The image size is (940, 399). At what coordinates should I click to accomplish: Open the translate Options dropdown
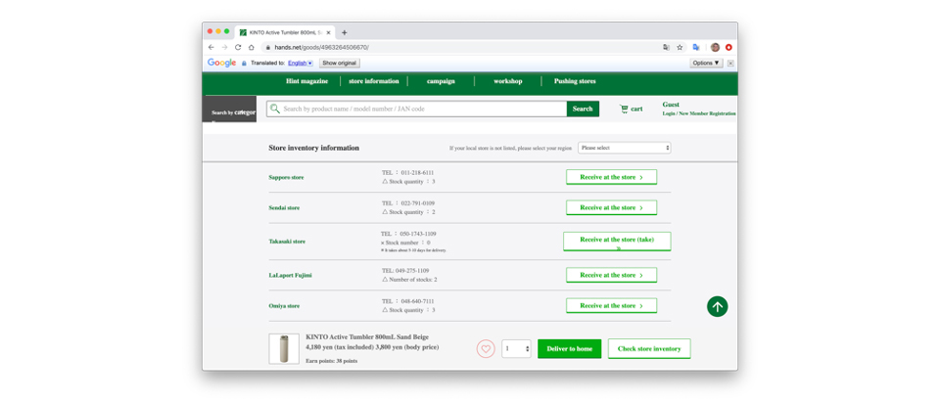[x=705, y=63]
